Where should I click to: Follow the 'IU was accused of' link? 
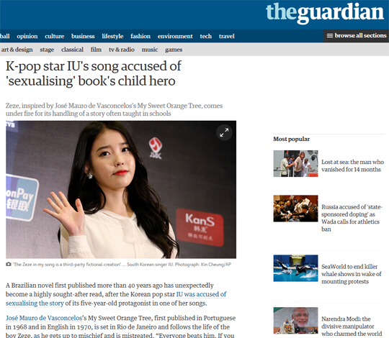pos(201,294)
